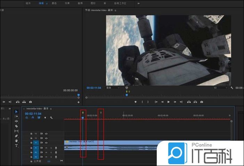
Task: Select the Razor tool
Action: tap(16, 126)
